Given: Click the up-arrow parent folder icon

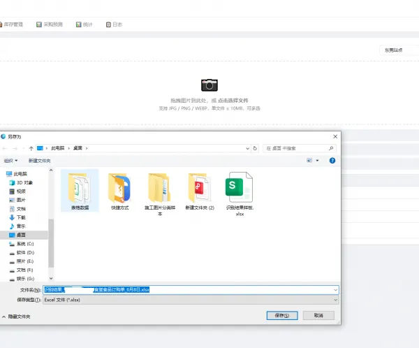Looking at the screenshot, I should coord(31,148).
